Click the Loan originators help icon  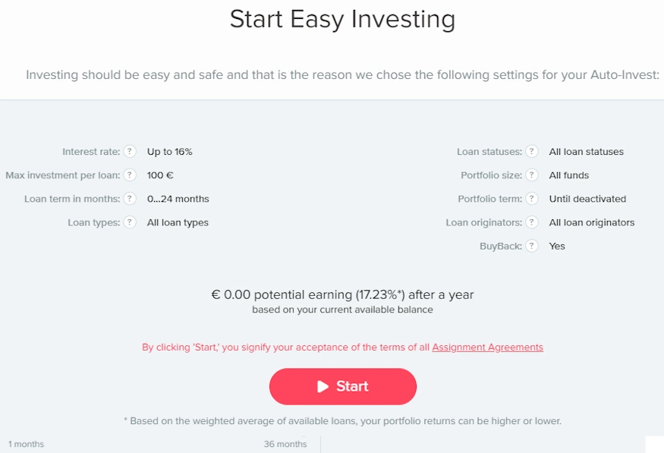click(x=533, y=222)
